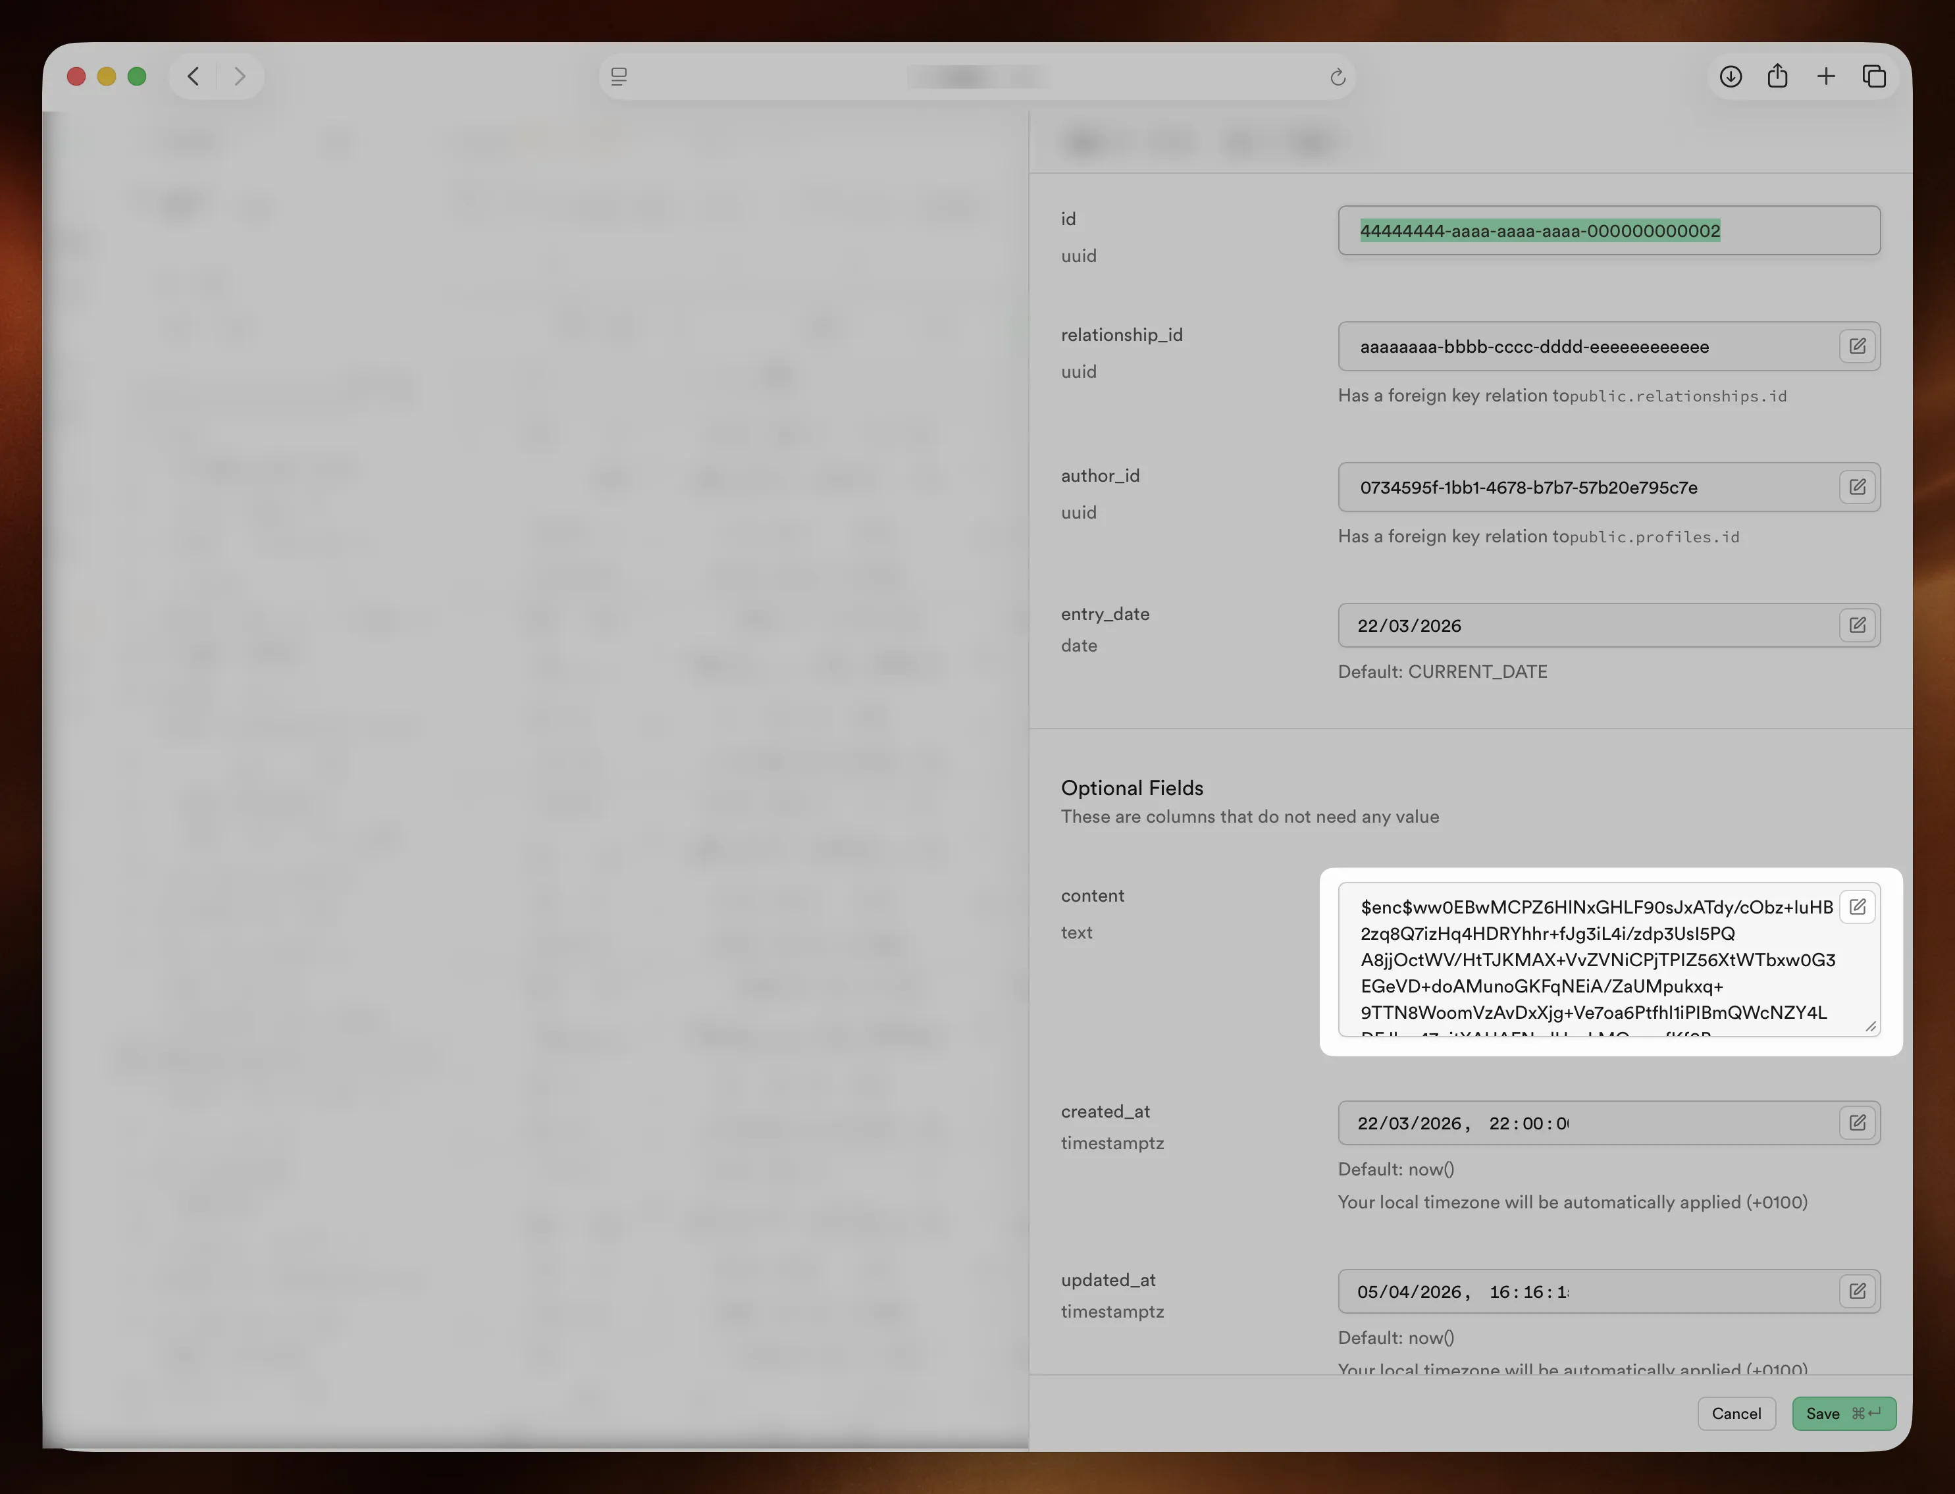The height and width of the screenshot is (1494, 1955).
Task: Cancel the row edit
Action: (1735, 1413)
